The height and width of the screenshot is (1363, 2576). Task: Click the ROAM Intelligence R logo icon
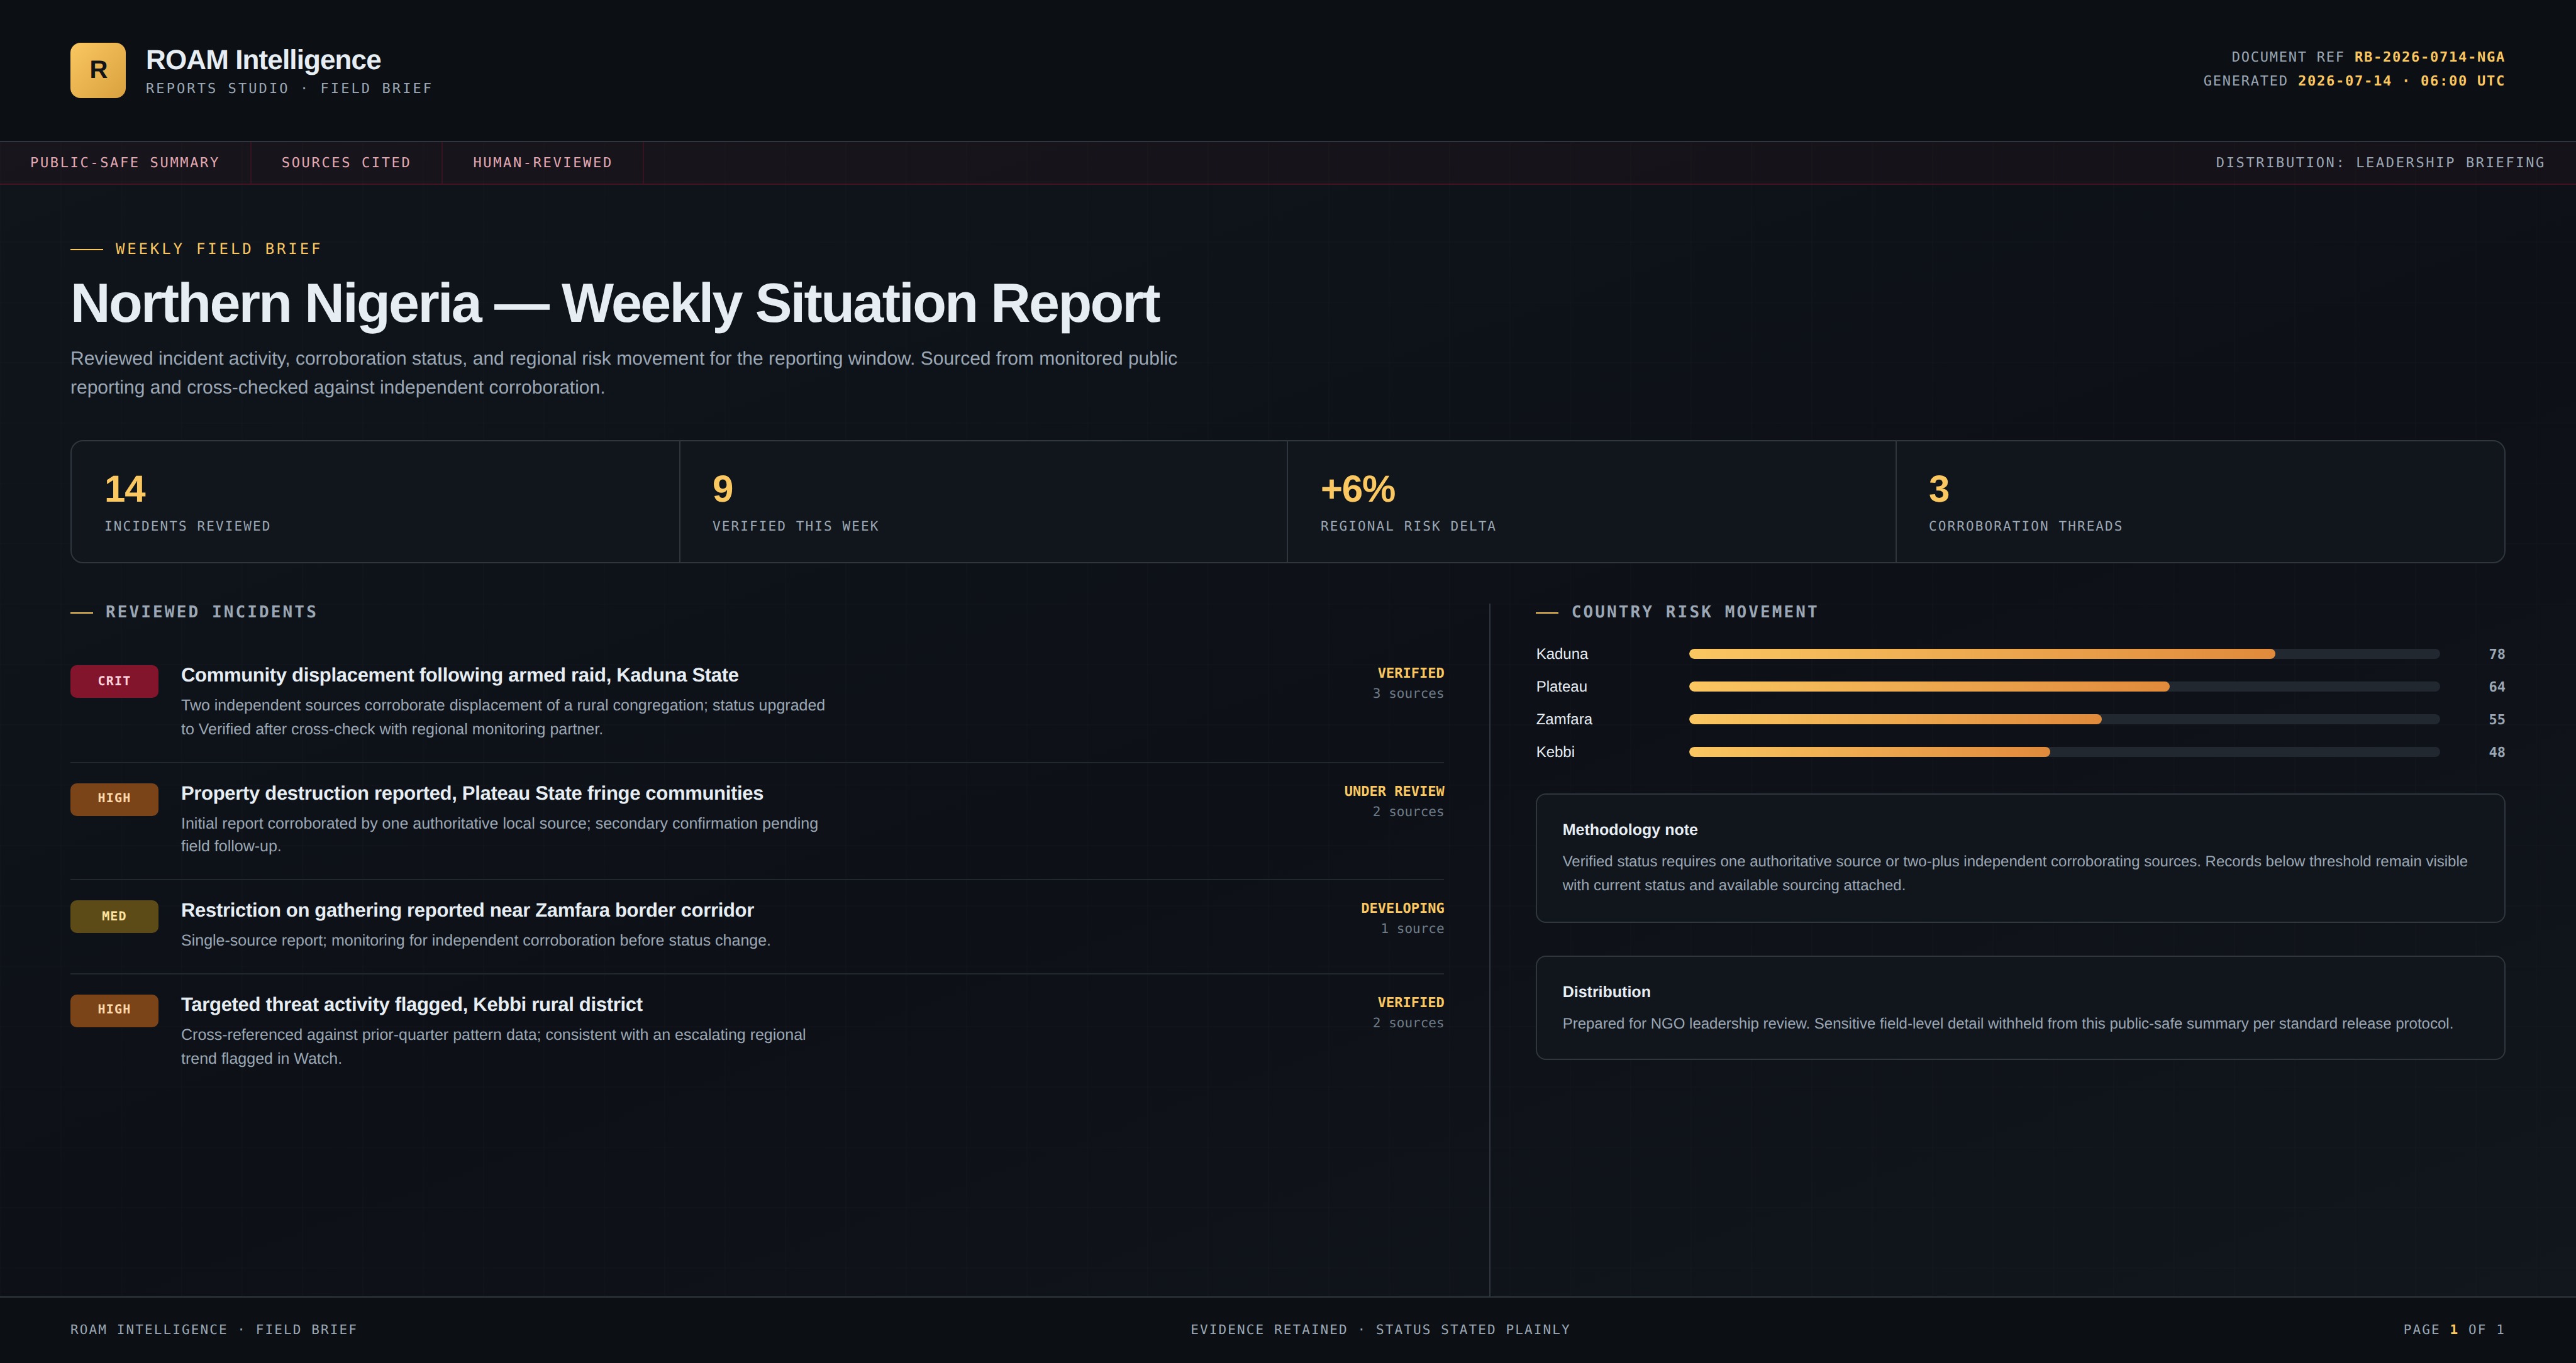pyautogui.click(x=98, y=70)
